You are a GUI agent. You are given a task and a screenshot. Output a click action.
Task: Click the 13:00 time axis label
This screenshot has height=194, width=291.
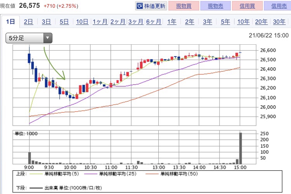pyautogui.click(x=159, y=168)
